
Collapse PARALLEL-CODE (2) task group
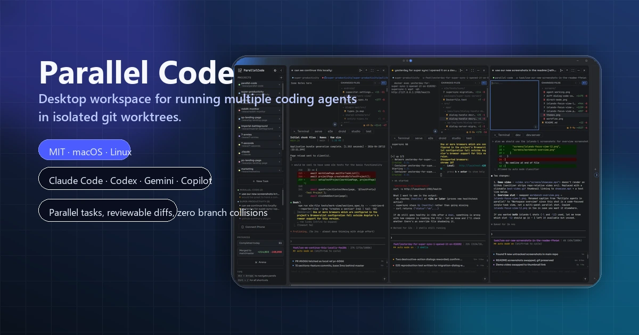(251, 190)
